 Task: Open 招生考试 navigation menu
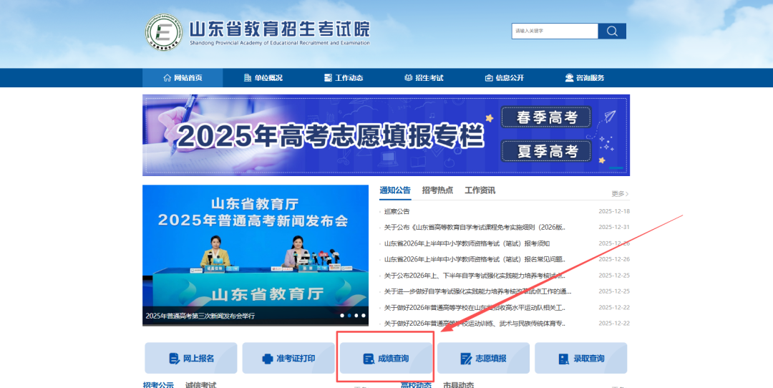424,78
